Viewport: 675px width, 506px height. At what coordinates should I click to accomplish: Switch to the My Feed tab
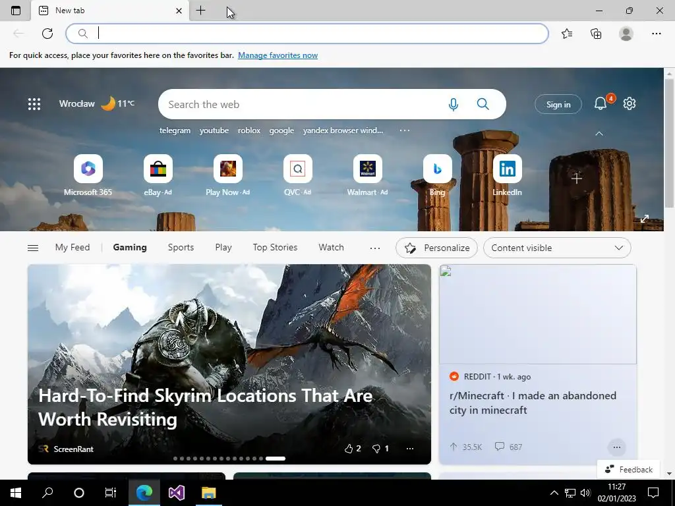click(x=73, y=248)
